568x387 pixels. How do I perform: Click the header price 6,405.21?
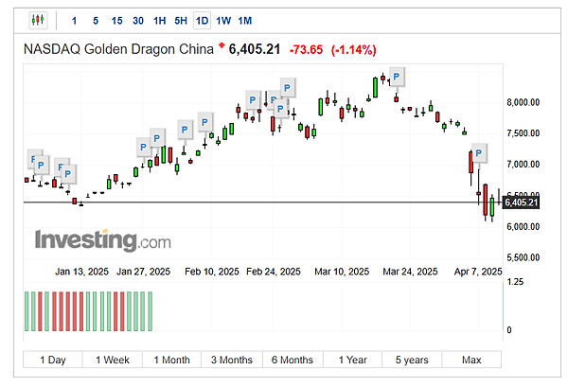(x=255, y=49)
